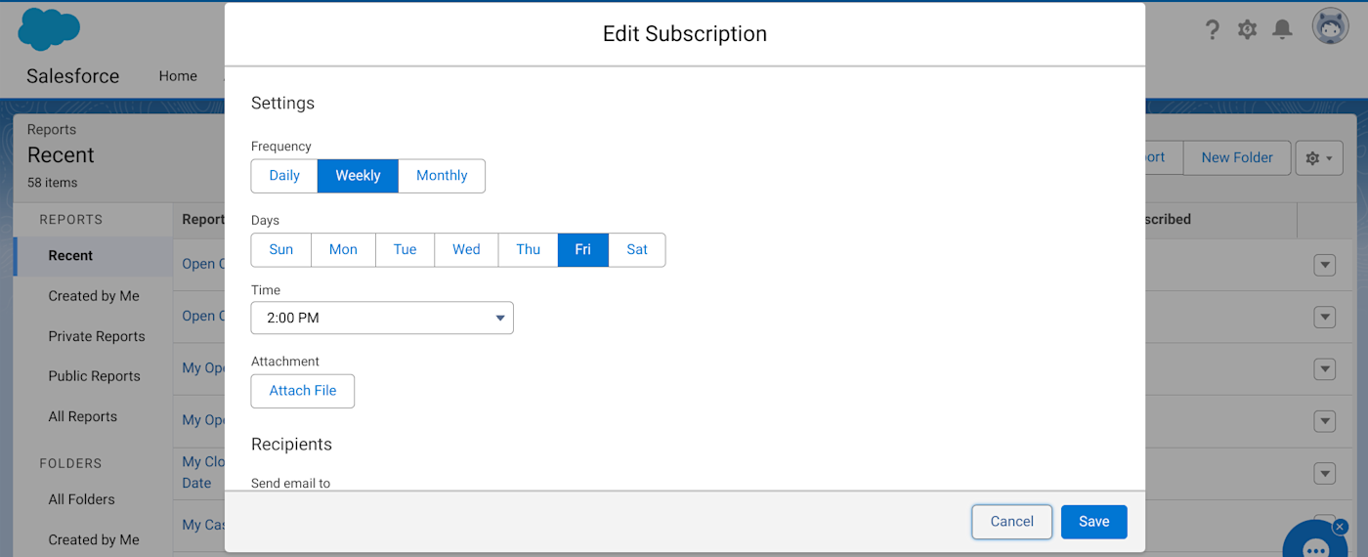Click the Edit Subscription dialog title

click(685, 33)
